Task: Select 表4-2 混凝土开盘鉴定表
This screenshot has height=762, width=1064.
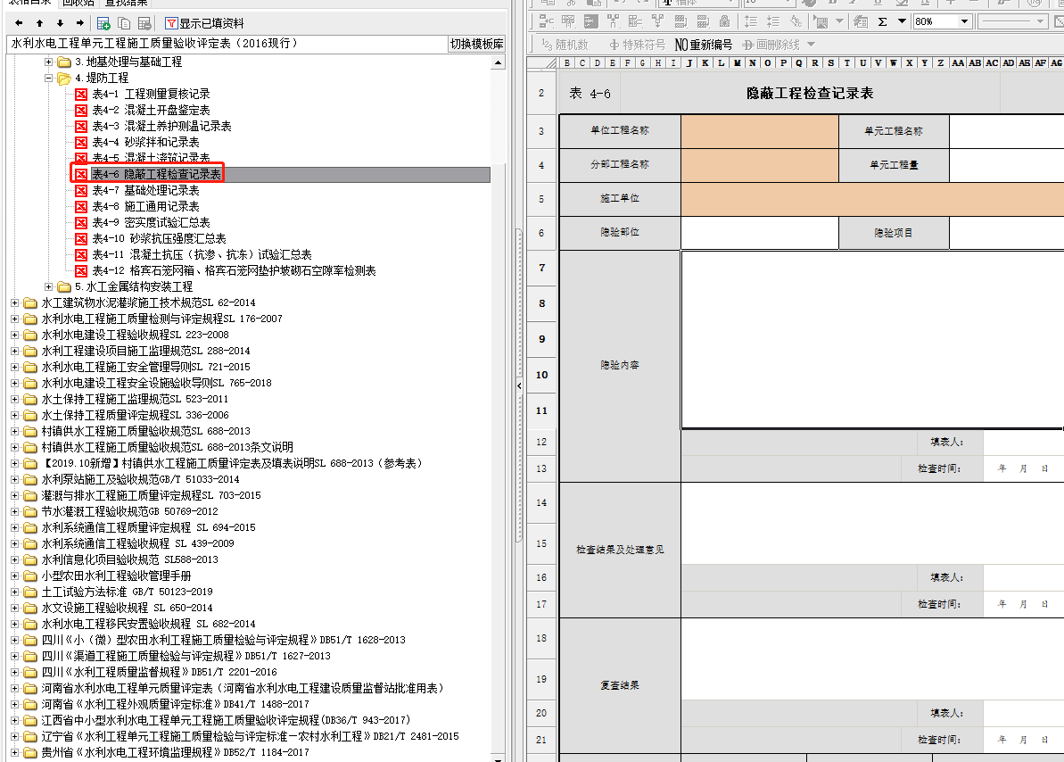Action: (151, 110)
